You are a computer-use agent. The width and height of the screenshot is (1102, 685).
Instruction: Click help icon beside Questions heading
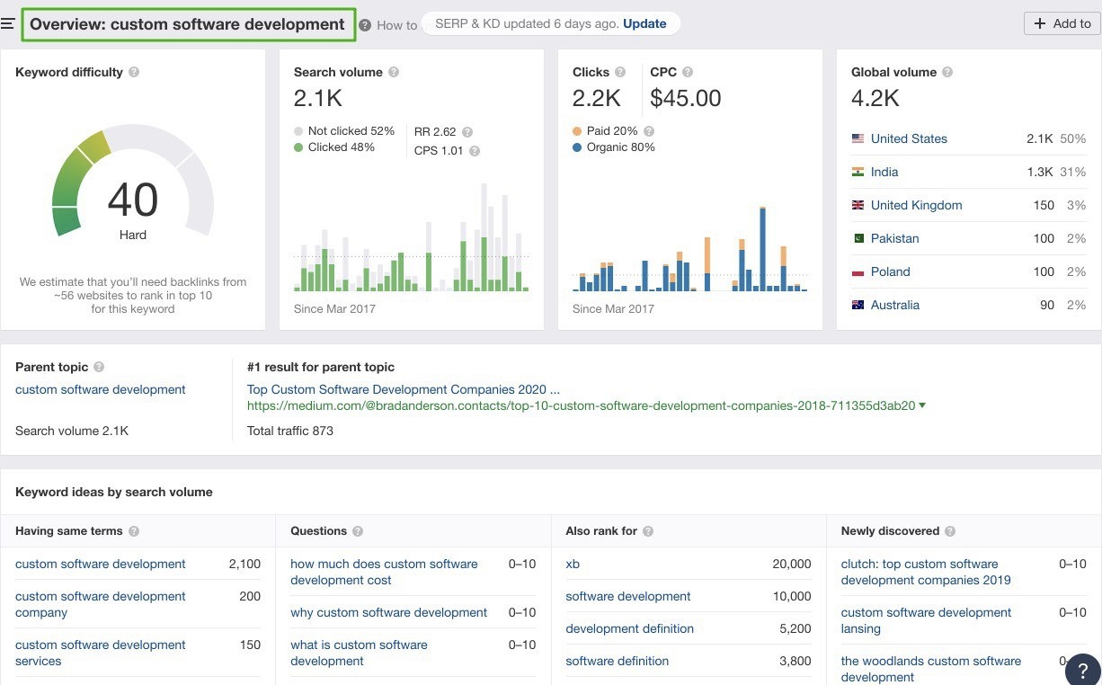(358, 531)
